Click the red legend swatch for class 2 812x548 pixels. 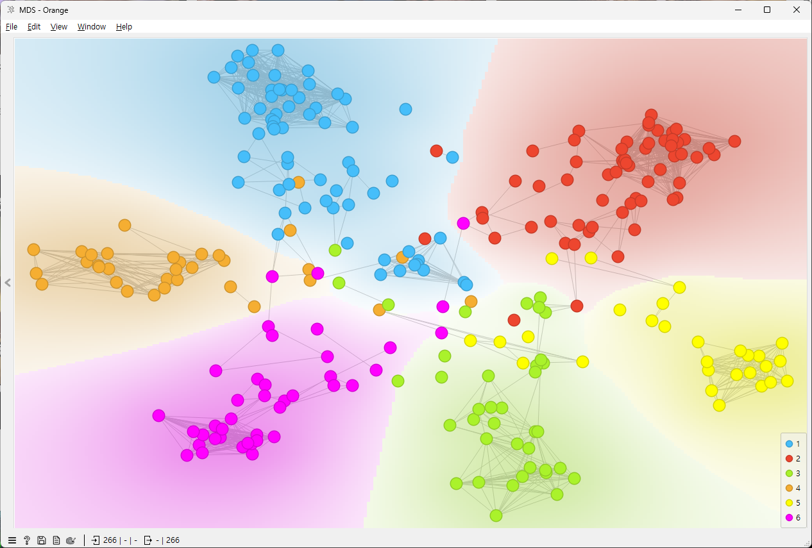coord(789,458)
